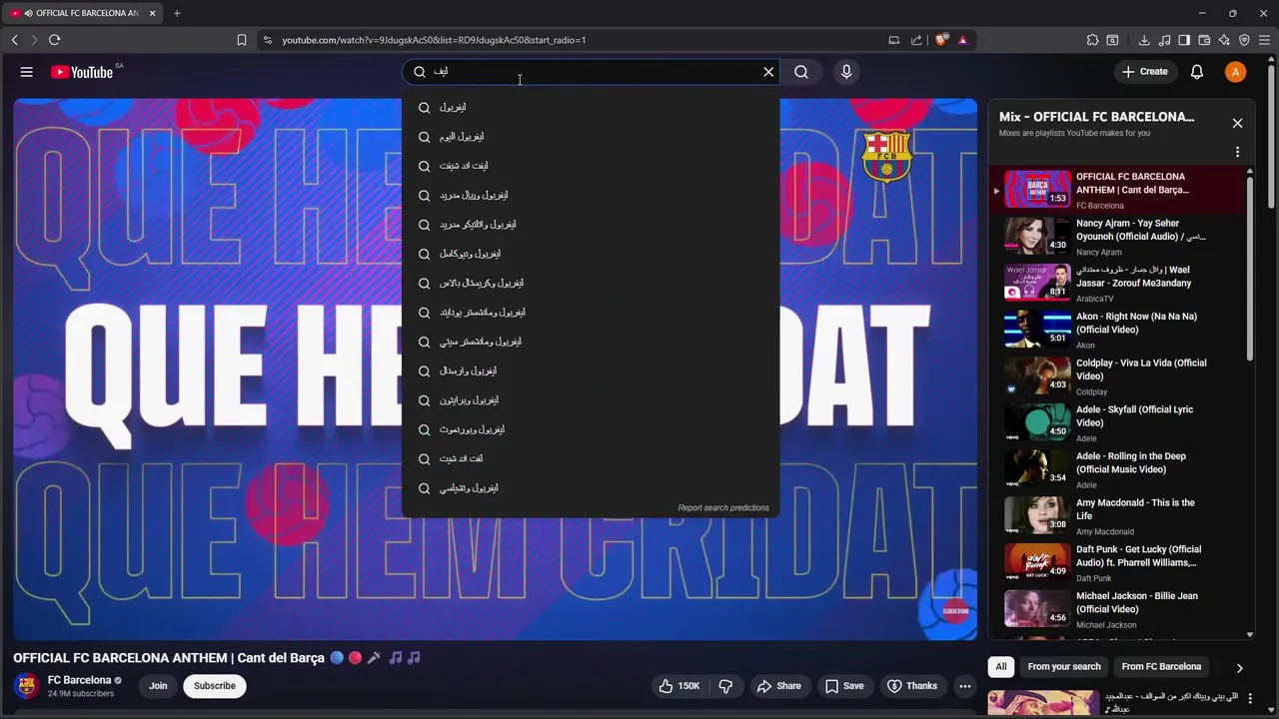Select suggestion ليفربول وكريستال بالاس
The image size is (1279, 719).
(x=590, y=283)
